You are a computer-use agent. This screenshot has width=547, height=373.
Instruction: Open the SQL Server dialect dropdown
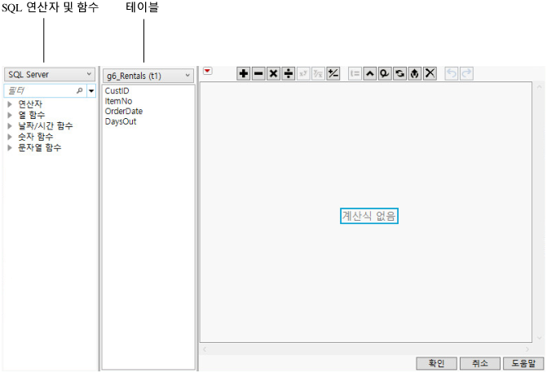click(50, 75)
